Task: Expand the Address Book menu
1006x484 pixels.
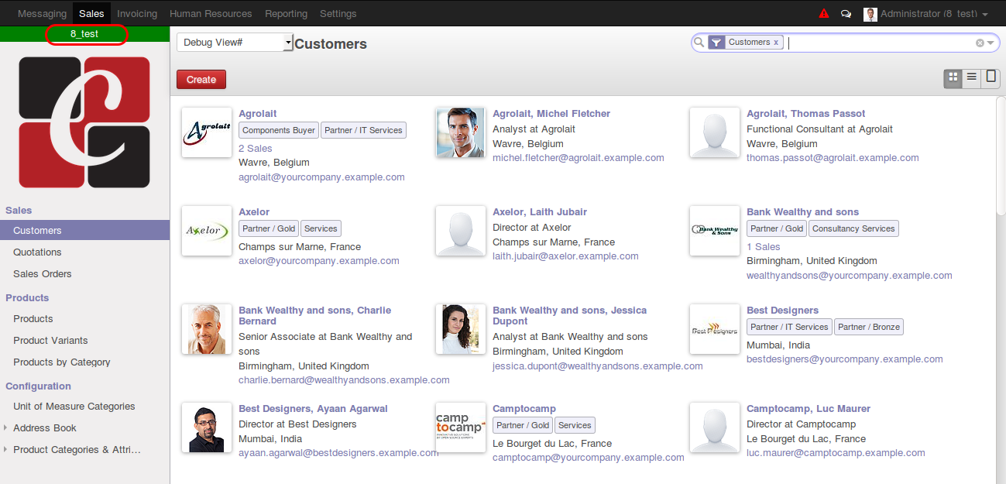Action: pyautogui.click(x=45, y=427)
